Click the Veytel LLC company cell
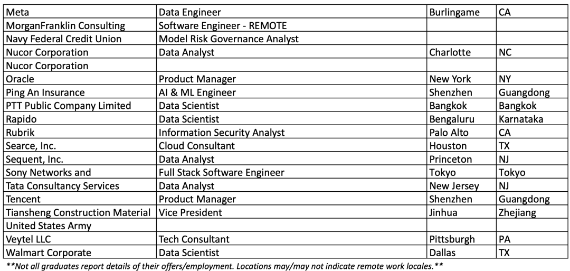 pyautogui.click(x=80, y=239)
